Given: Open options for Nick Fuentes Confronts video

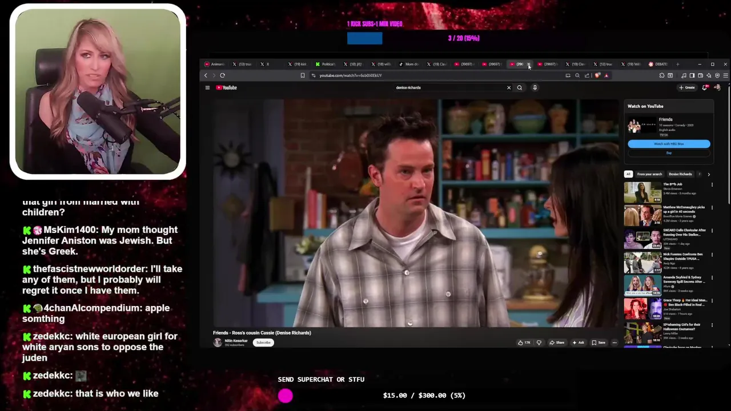Looking at the screenshot, I should click(712, 255).
